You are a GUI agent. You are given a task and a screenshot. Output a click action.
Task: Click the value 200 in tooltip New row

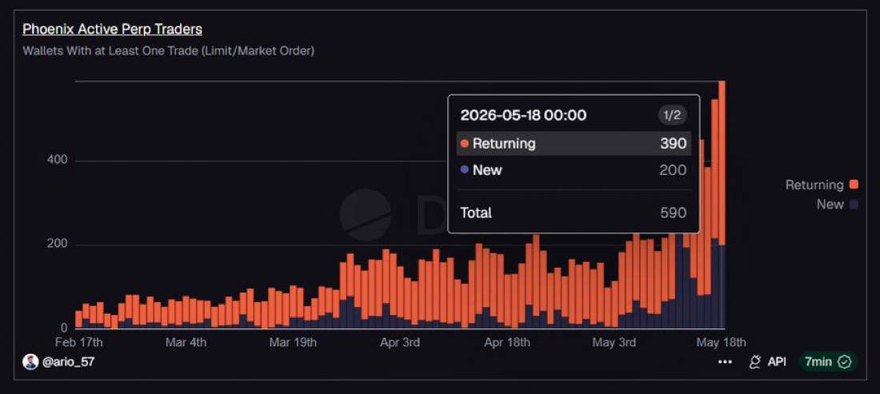(674, 169)
